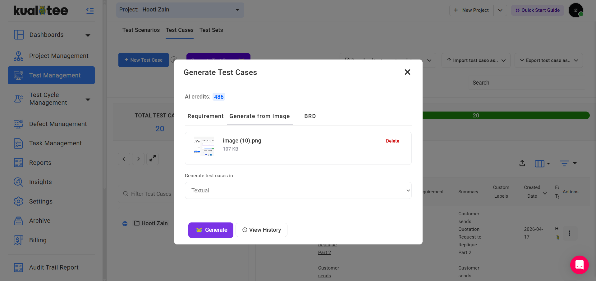
Task: Open the Textual format dropdown
Action: pos(298,191)
